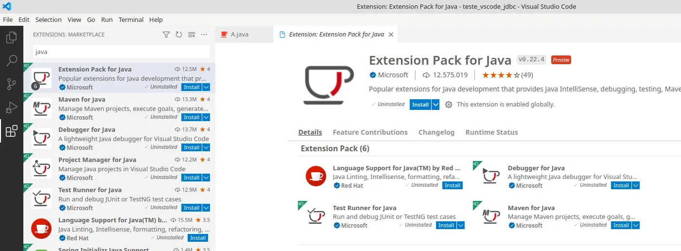Install Language Support for Java in sidebar list
Image resolution: width=681 pixels, height=251 pixels.
tap(198, 238)
